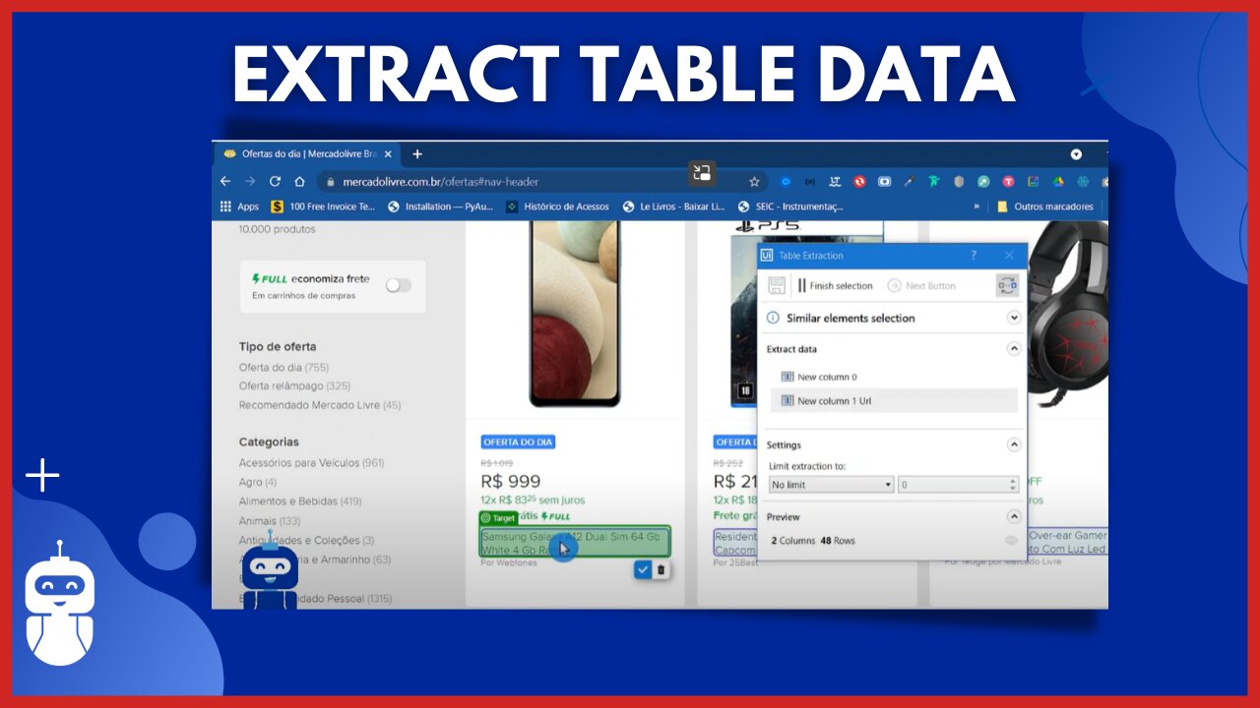Open the 100 Free Invoice Te... bookmark

click(x=323, y=206)
